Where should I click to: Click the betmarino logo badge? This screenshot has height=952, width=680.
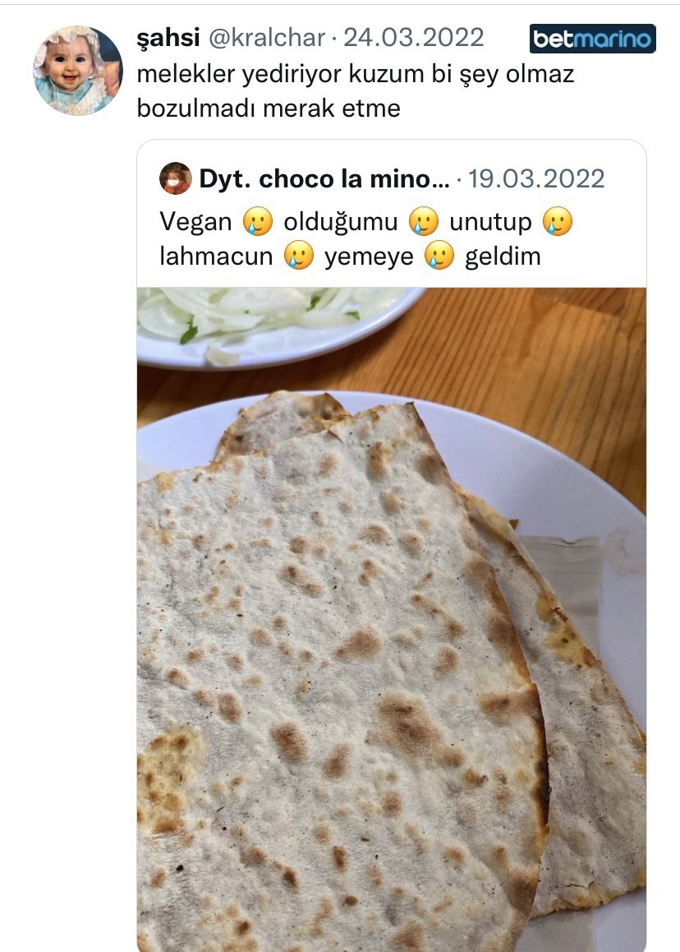click(x=593, y=39)
